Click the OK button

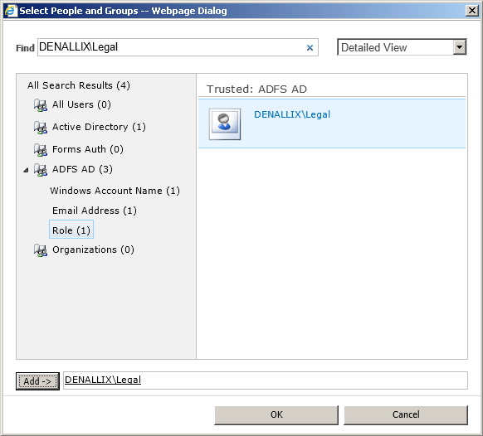tap(276, 414)
